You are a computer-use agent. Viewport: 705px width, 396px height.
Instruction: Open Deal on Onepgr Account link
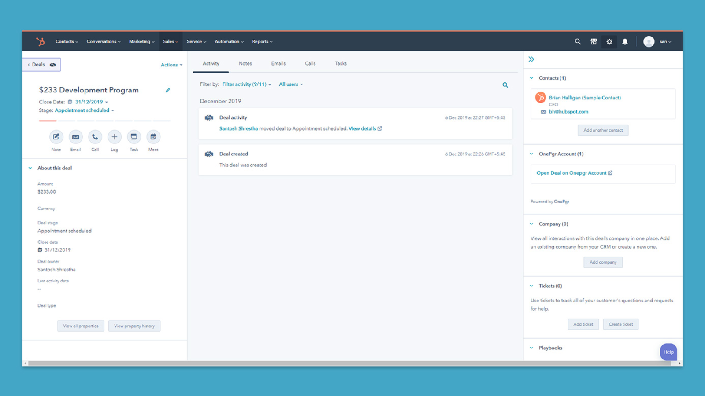point(573,172)
